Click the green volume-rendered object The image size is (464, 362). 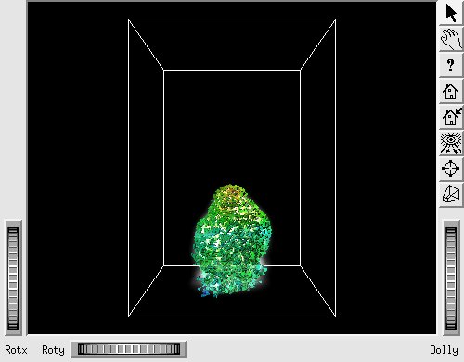pos(231,241)
